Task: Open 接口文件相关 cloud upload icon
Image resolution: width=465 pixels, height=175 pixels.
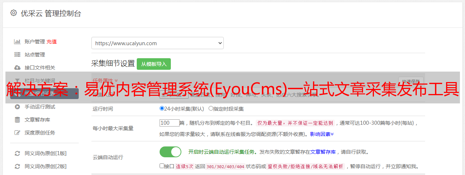Action: tap(17, 68)
